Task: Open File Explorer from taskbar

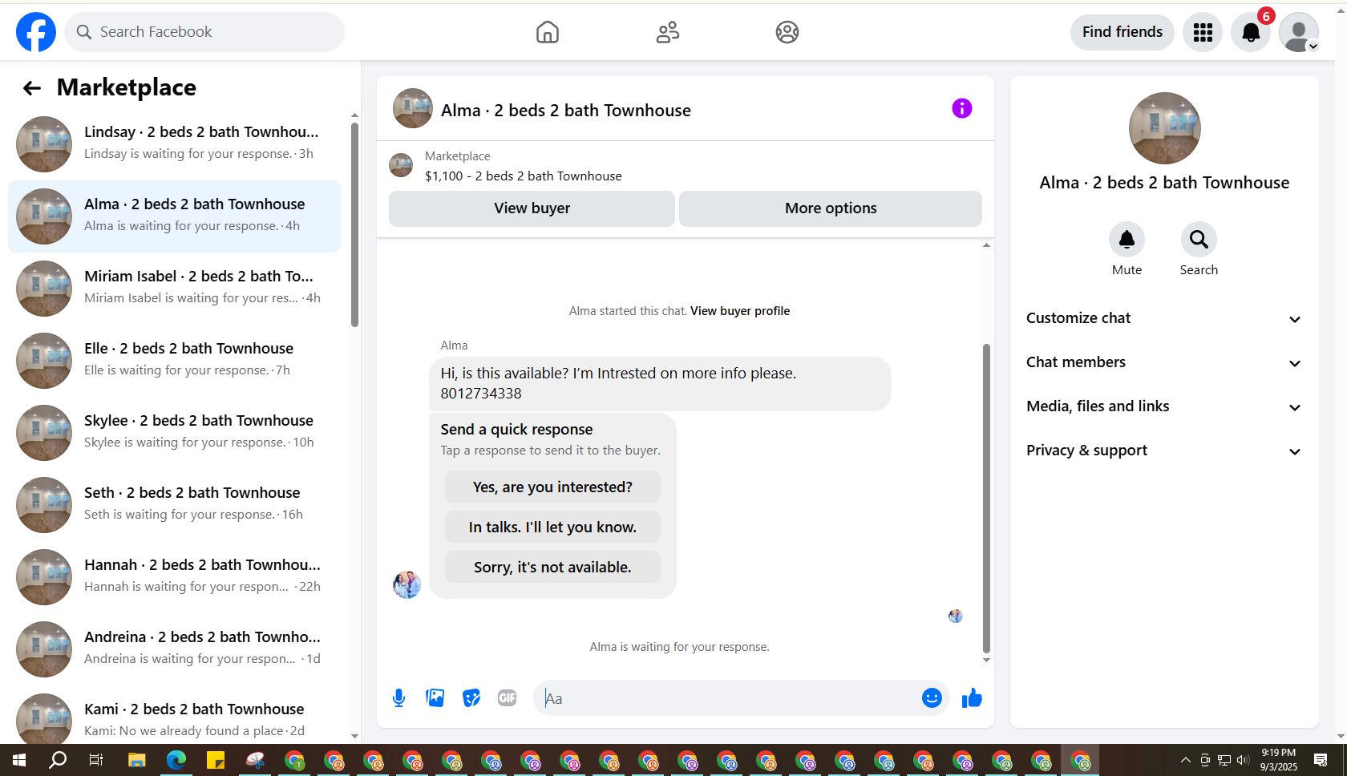Action: [x=136, y=760]
